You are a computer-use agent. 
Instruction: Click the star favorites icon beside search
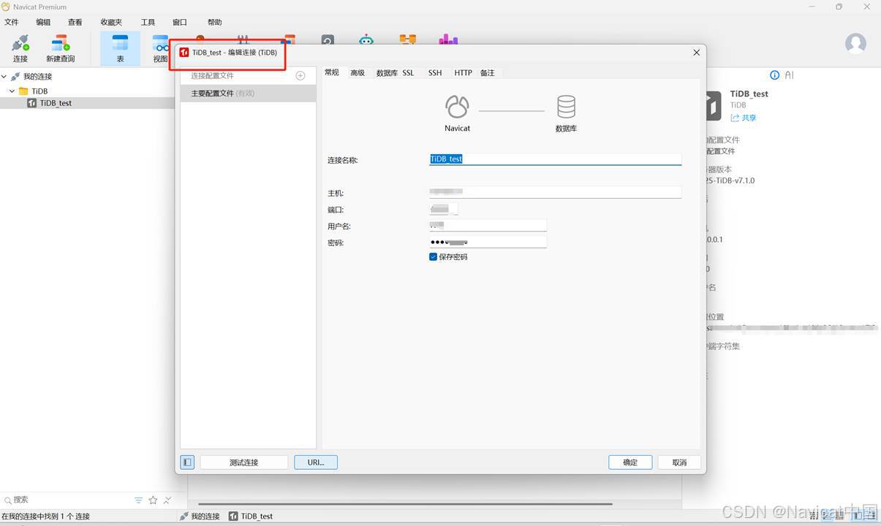(x=153, y=500)
